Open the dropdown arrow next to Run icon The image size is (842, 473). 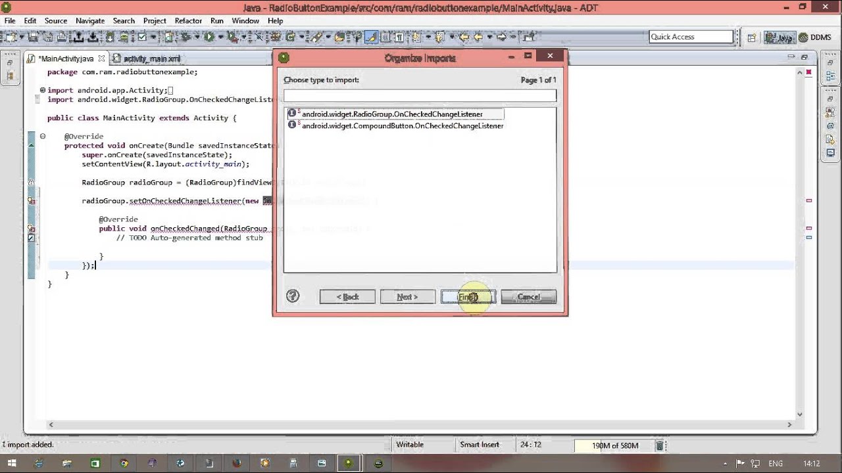[220, 37]
